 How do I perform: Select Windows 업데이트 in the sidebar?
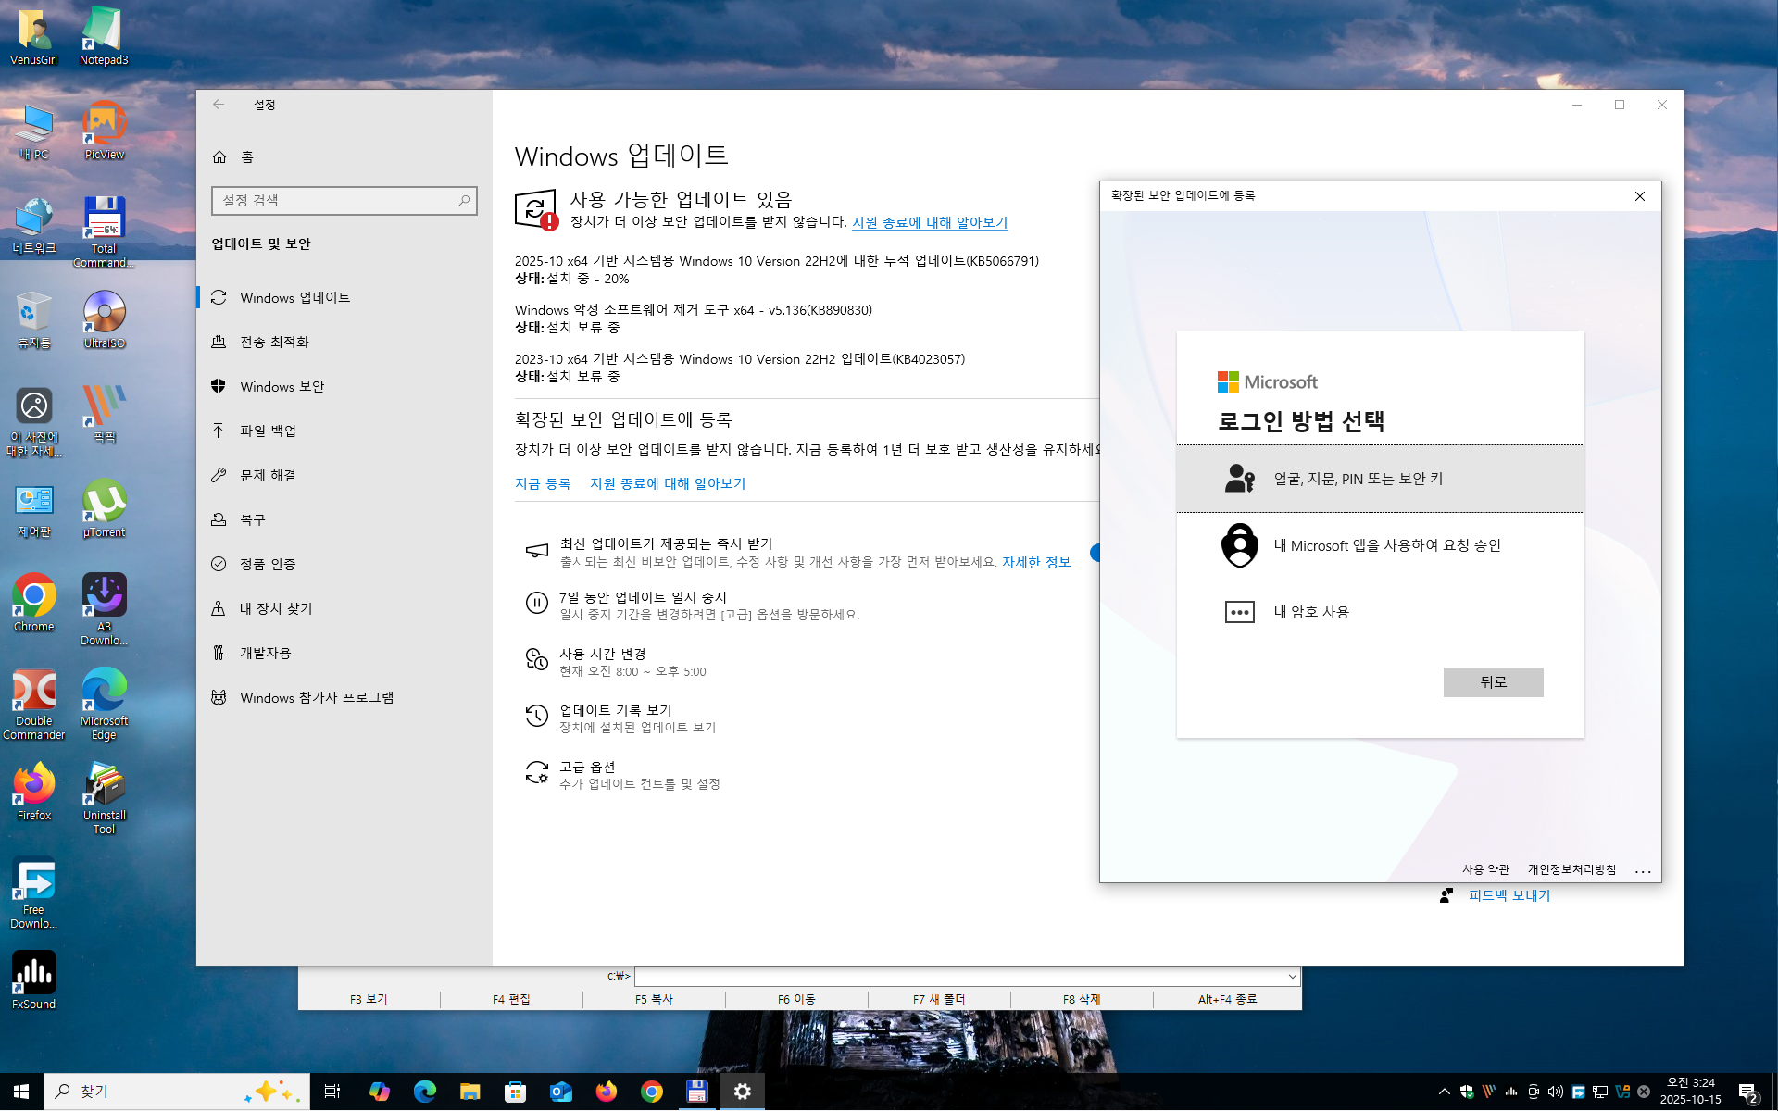pos(344,297)
